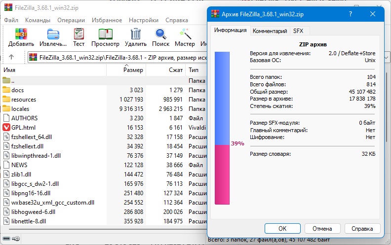Screen dimensions: 391x245
Task: Click the 2.0 / Deflate+Store version value
Action: click(352, 53)
